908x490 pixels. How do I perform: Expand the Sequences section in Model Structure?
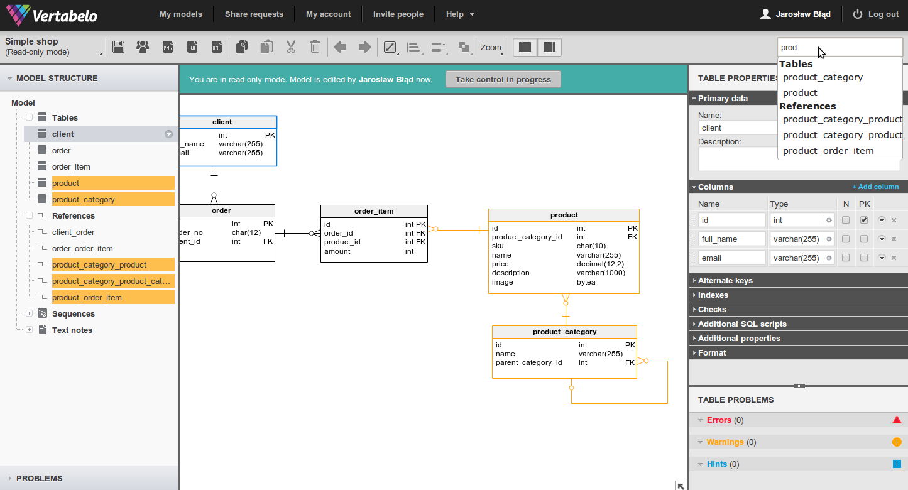tap(29, 313)
